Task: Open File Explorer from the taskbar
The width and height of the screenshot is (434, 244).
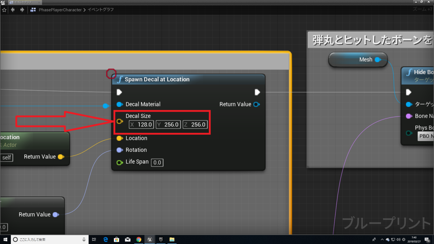Action: coord(172,239)
